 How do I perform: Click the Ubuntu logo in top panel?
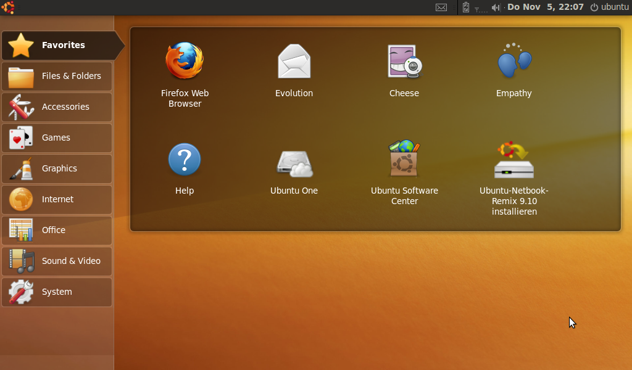pos(7,7)
